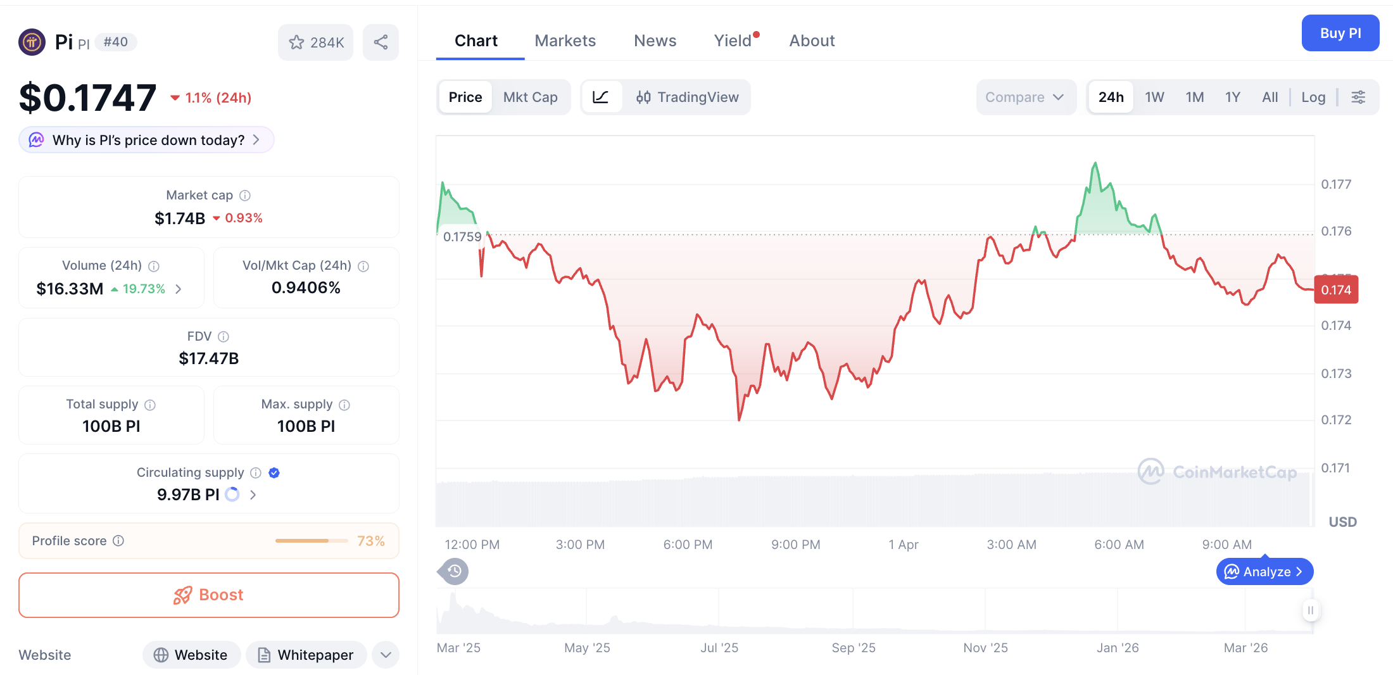This screenshot has width=1393, height=675.
Task: Open the Market cap info tooltip icon
Action: (x=244, y=195)
